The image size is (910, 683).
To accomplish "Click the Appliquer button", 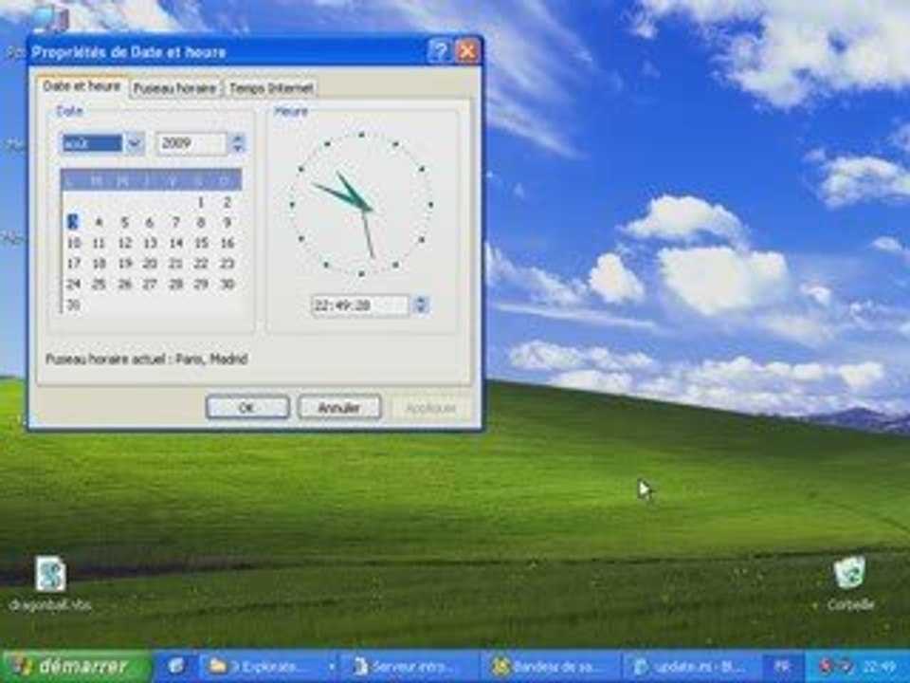I will (430, 407).
